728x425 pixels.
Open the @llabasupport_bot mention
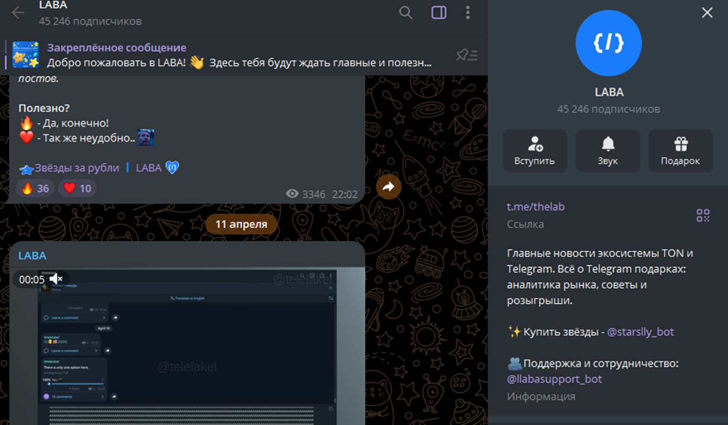coord(554,379)
